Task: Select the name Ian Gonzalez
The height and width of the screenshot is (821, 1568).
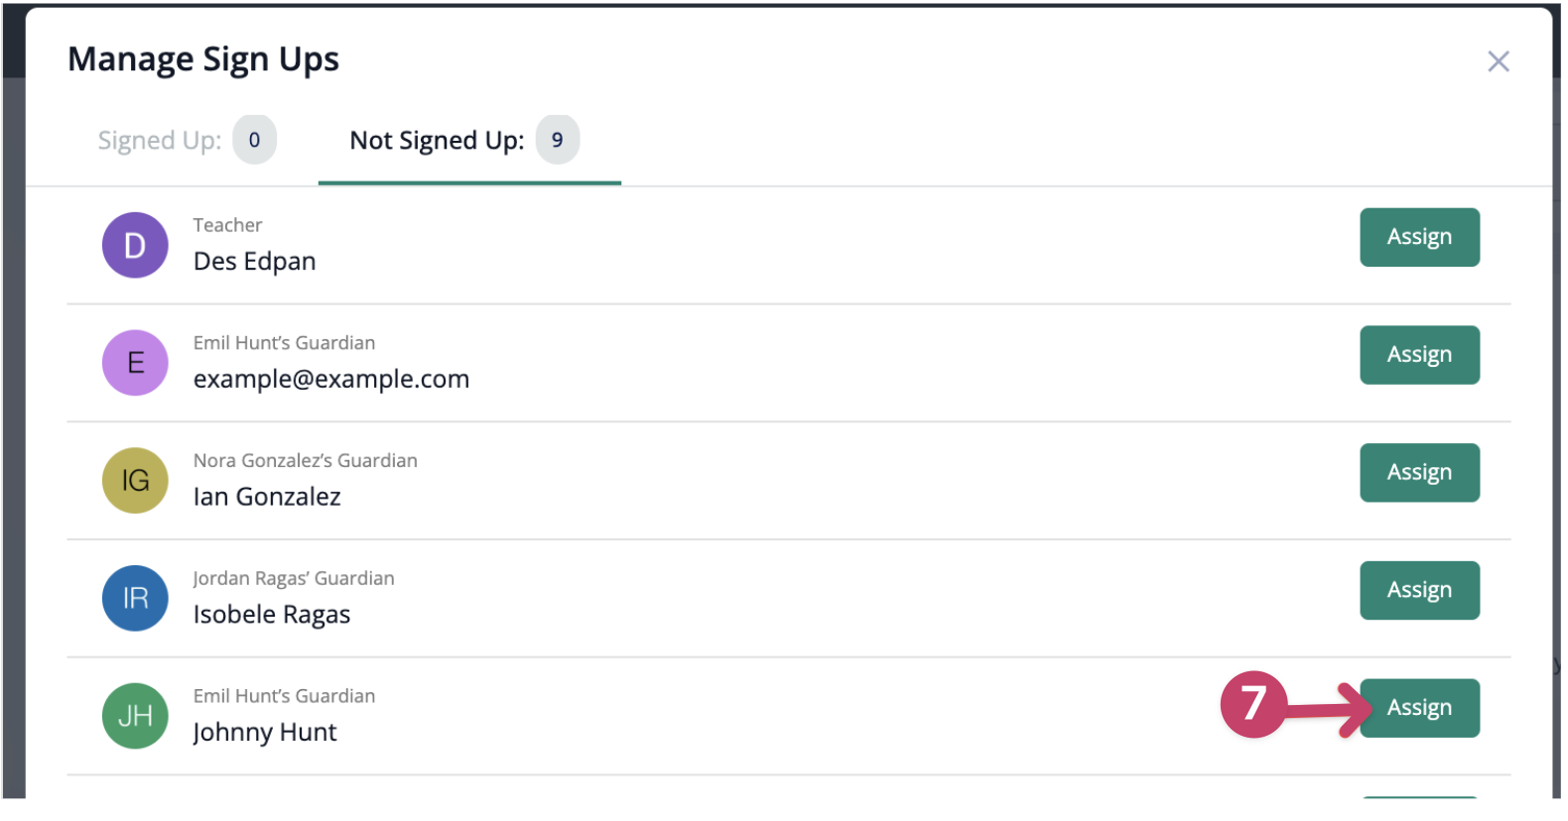Action: (x=267, y=497)
